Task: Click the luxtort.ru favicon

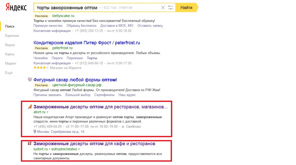Action: [30, 144]
